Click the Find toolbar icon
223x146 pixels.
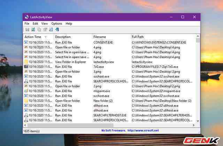pyautogui.click(x=51, y=30)
